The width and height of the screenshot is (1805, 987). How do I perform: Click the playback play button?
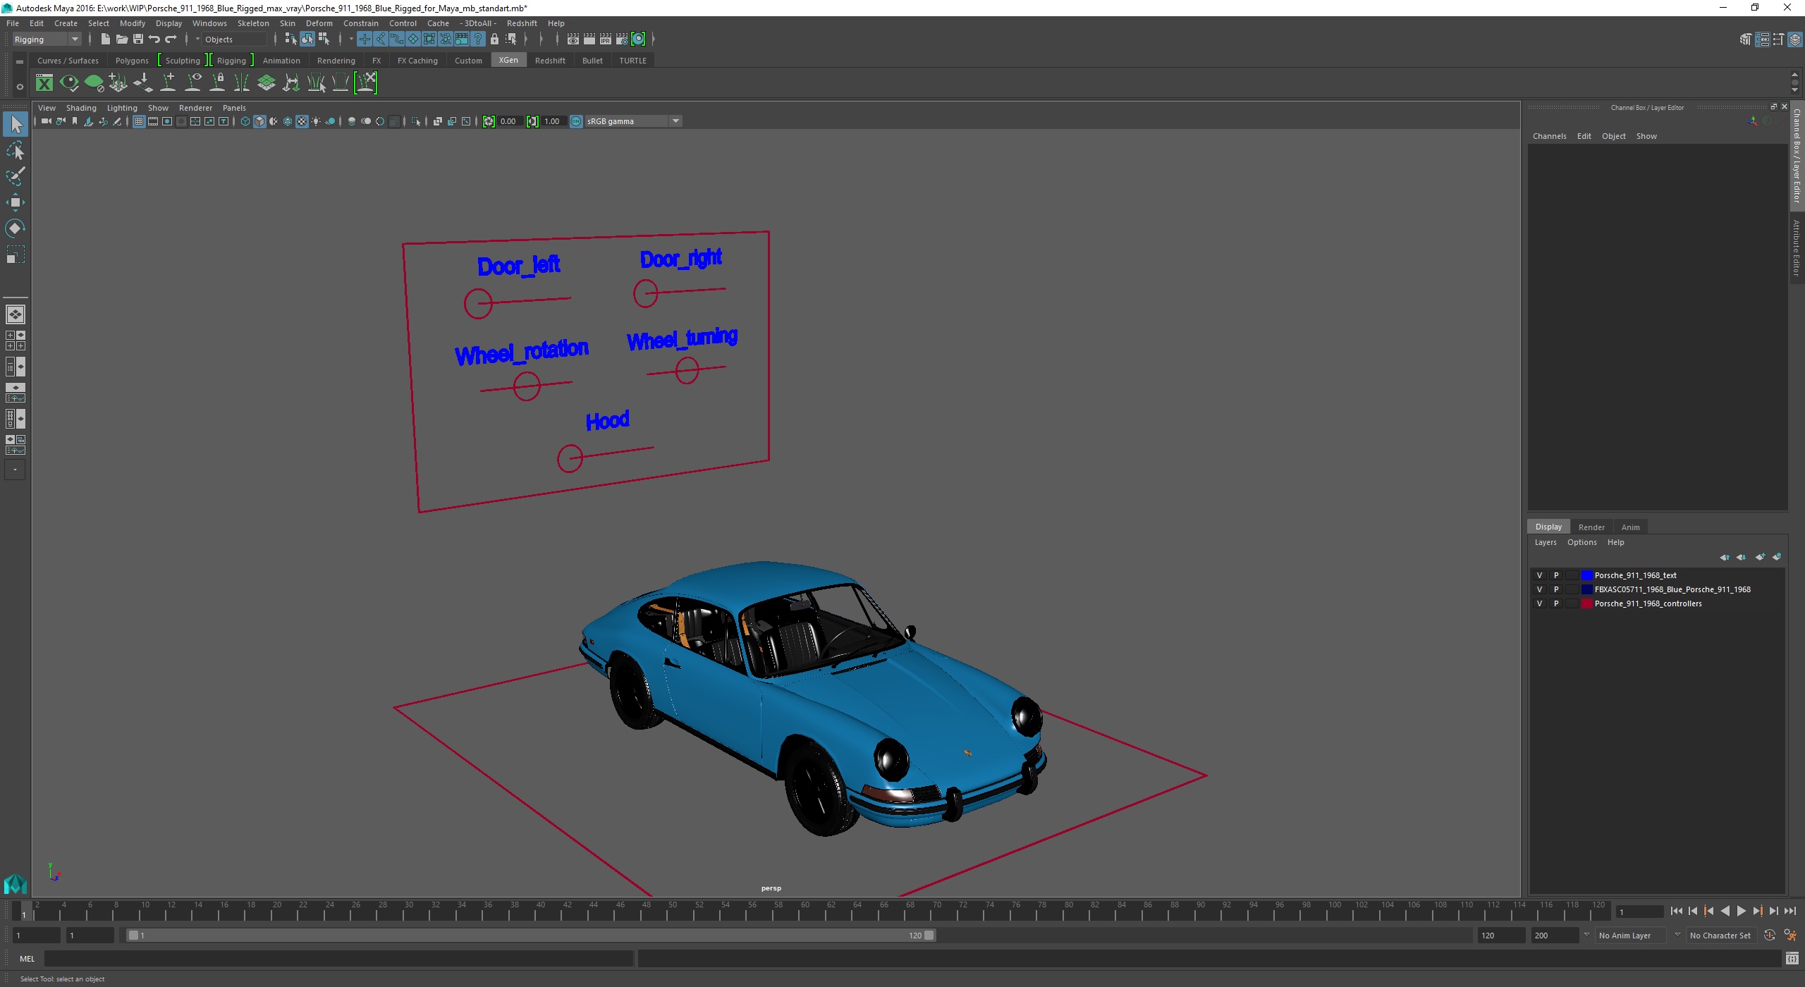point(1739,909)
